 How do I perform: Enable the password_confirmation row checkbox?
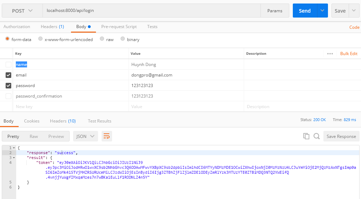[x=8, y=96]
